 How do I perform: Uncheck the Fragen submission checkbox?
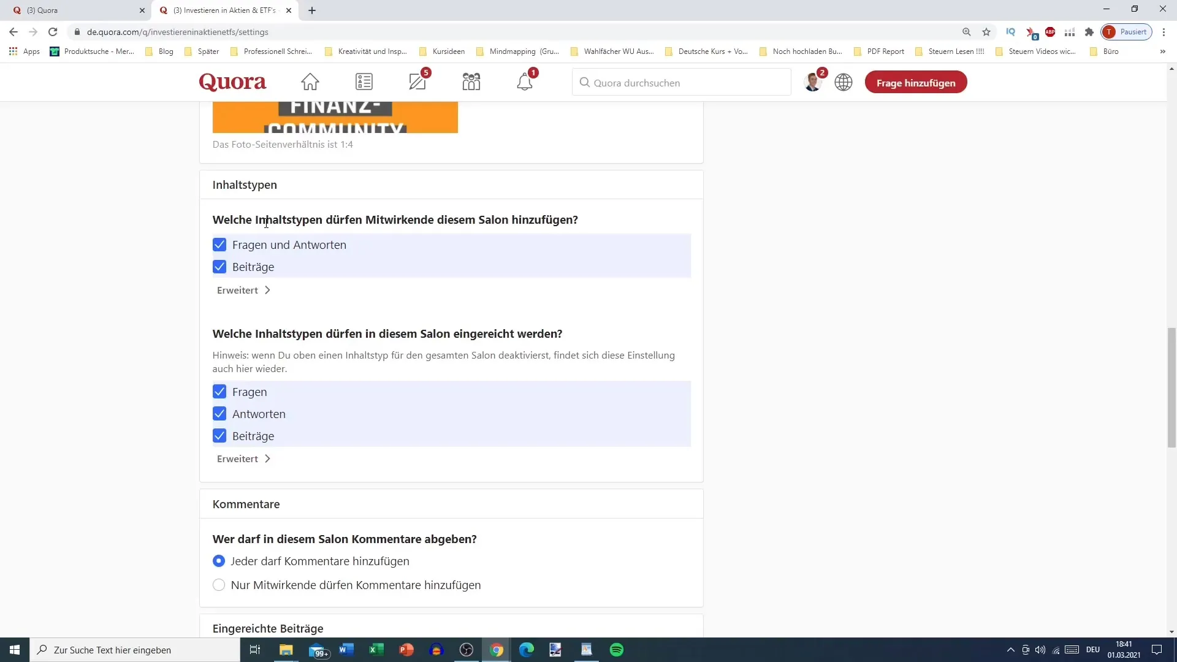pyautogui.click(x=219, y=392)
